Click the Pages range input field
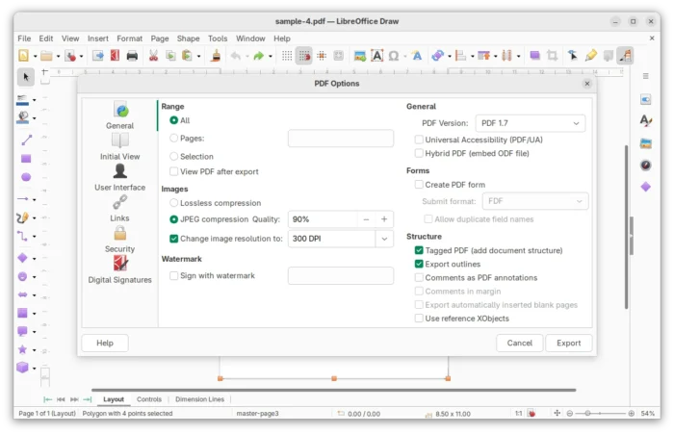674x434 pixels. tap(341, 139)
